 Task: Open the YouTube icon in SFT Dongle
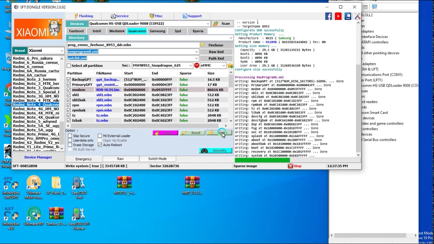pyautogui.click(x=338, y=16)
